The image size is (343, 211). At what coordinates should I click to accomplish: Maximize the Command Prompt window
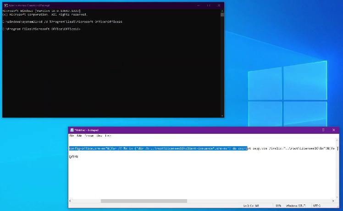pyautogui.click(x=209, y=5)
